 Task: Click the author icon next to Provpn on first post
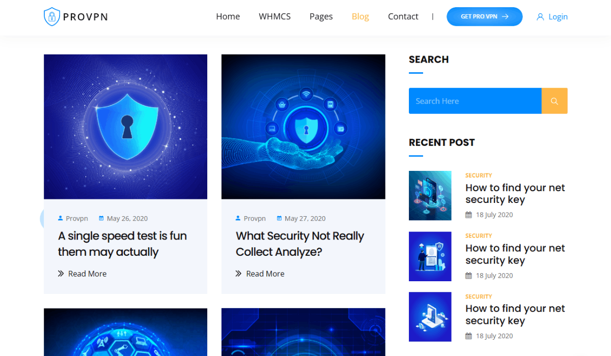click(61, 218)
